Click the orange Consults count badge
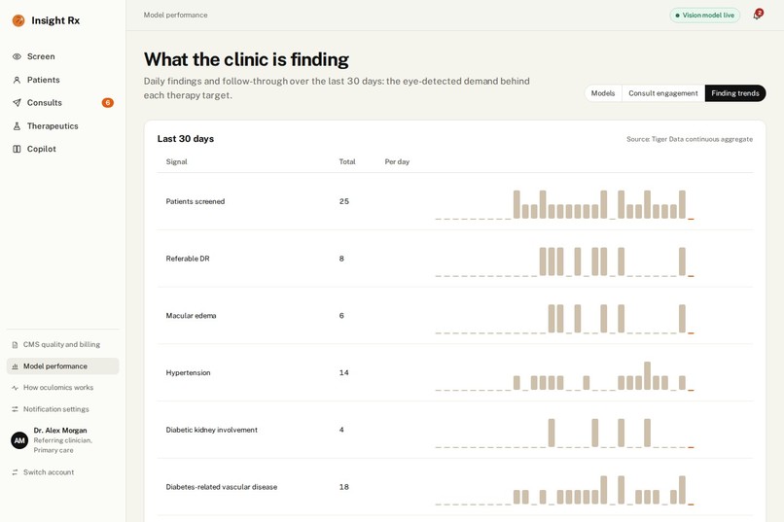 click(108, 103)
